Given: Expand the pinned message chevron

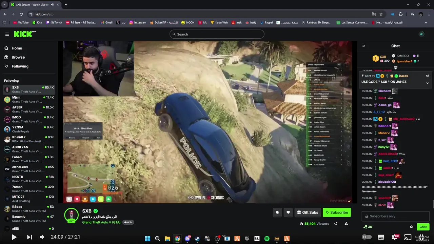Looking at the screenshot, I should tap(427, 83).
